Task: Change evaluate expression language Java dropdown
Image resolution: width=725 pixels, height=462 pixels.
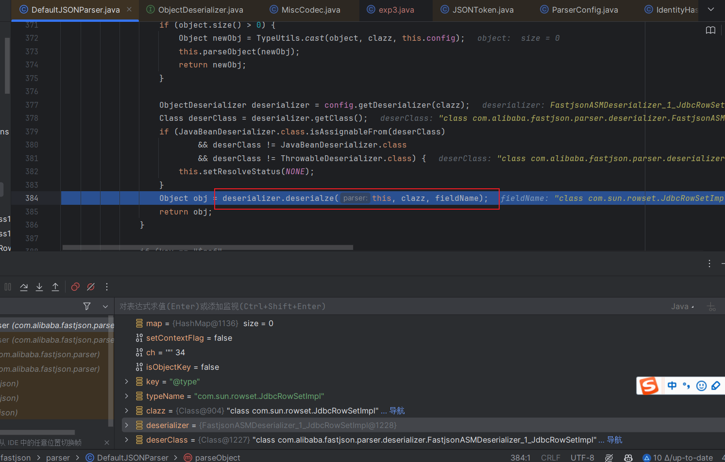Action: [x=682, y=306]
